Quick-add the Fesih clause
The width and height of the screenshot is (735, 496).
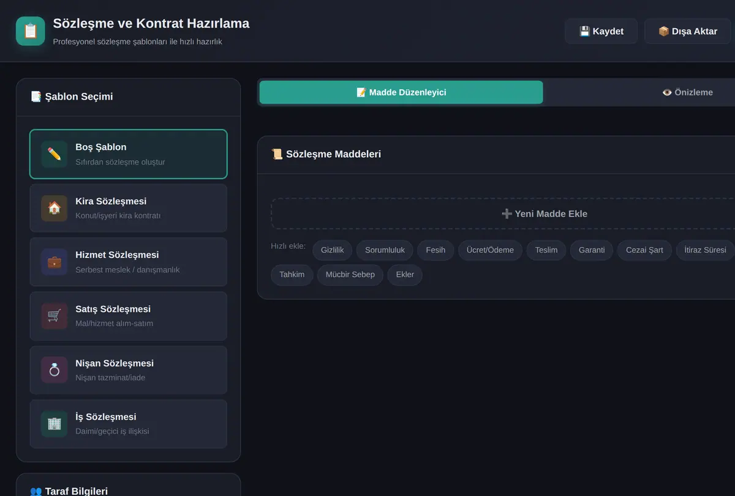435,250
